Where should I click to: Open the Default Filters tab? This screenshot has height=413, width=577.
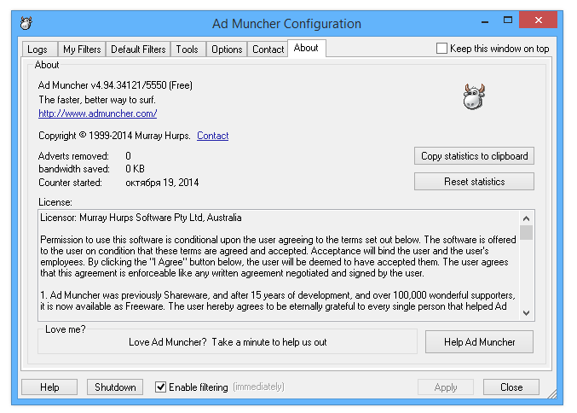coord(138,49)
